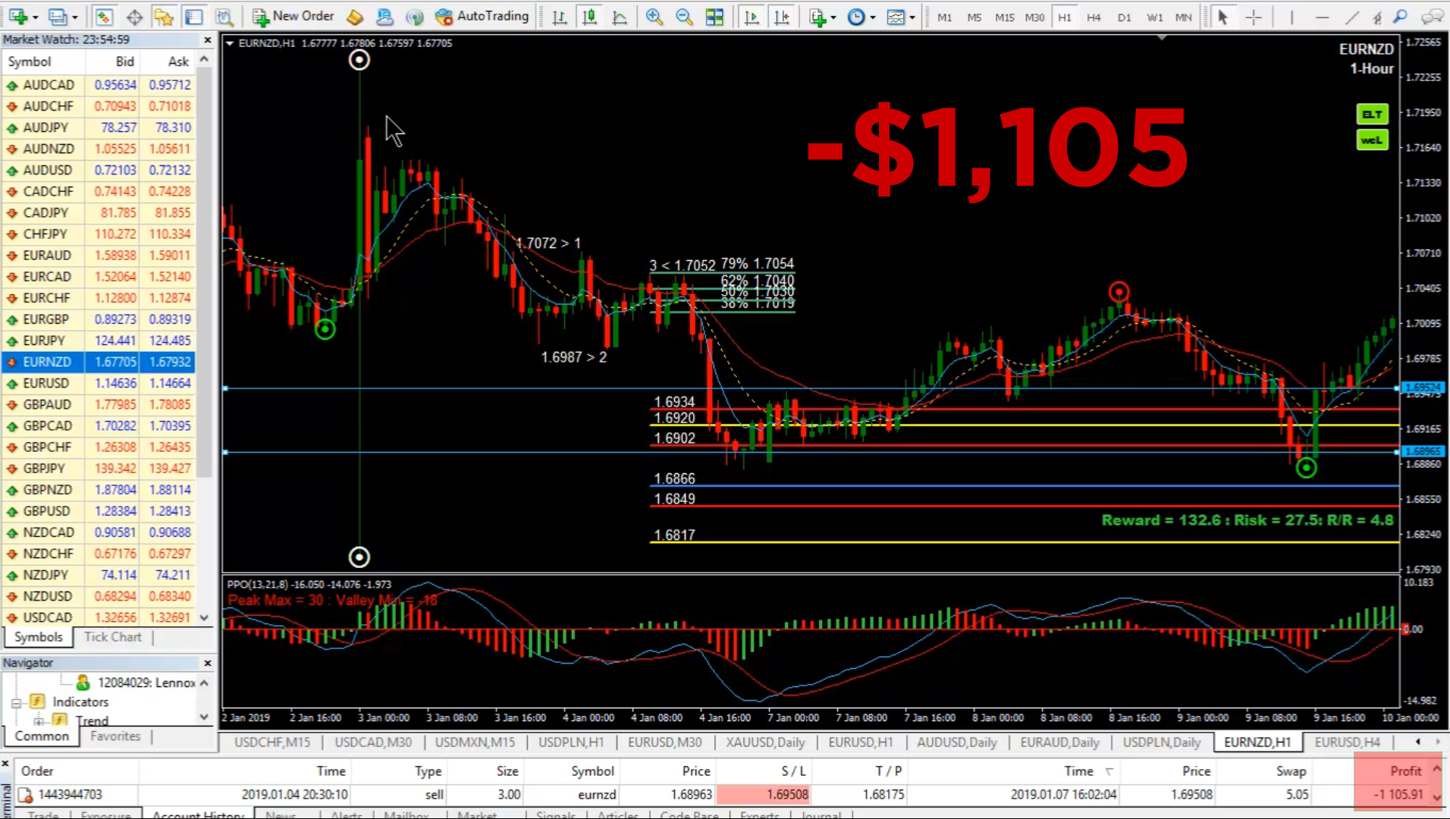Image resolution: width=1450 pixels, height=819 pixels.
Task: Zoom out on the chart
Action: click(x=684, y=16)
